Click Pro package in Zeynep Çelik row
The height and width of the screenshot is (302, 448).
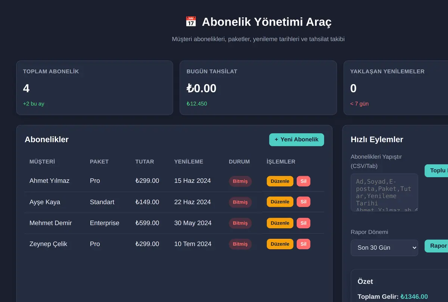(95, 244)
